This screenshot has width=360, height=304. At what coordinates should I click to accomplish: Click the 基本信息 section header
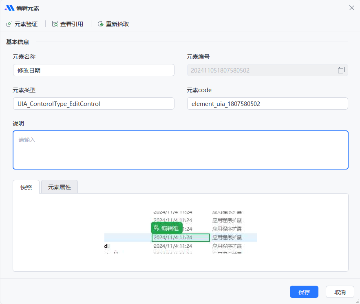click(18, 42)
